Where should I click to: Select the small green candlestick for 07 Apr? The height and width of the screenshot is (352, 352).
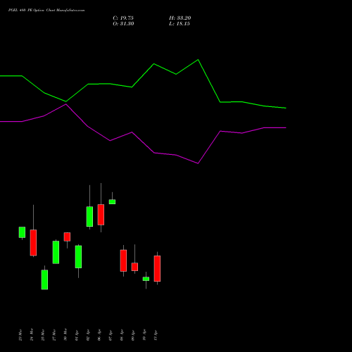tap(112, 202)
